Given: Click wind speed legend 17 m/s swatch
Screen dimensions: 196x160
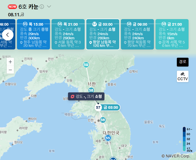Looking at the screenshot, I should [184, 149].
